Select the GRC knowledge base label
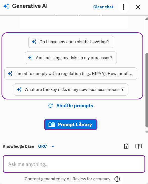Viewport: 148px width, 184px height. [43, 146]
